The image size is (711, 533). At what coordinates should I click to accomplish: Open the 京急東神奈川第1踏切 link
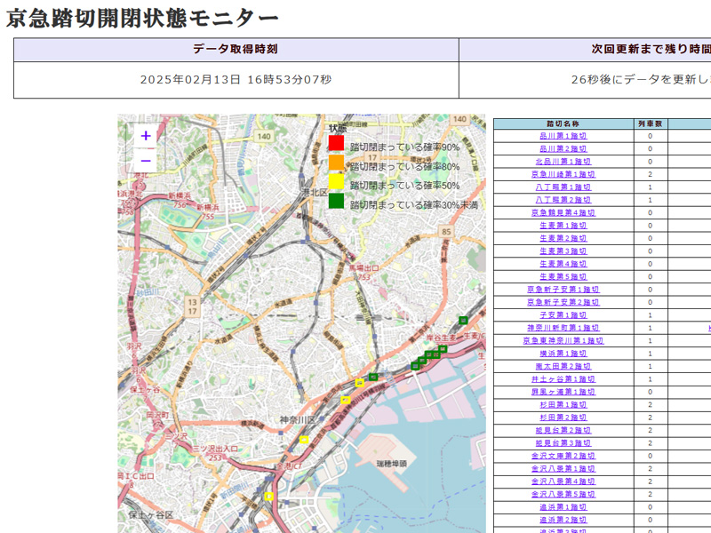pos(563,340)
